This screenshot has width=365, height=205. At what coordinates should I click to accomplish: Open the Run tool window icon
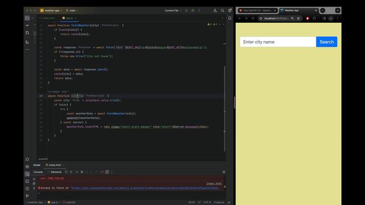(27, 166)
